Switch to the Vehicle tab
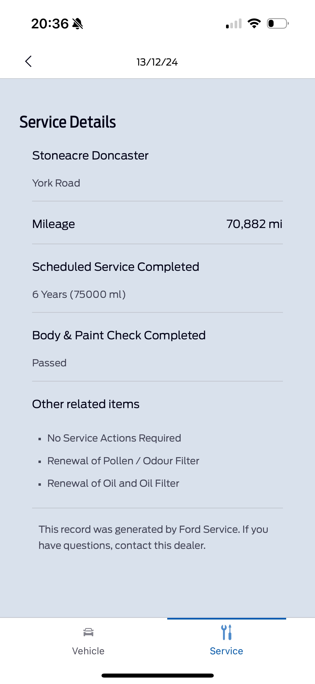The width and height of the screenshot is (315, 684). [x=88, y=651]
